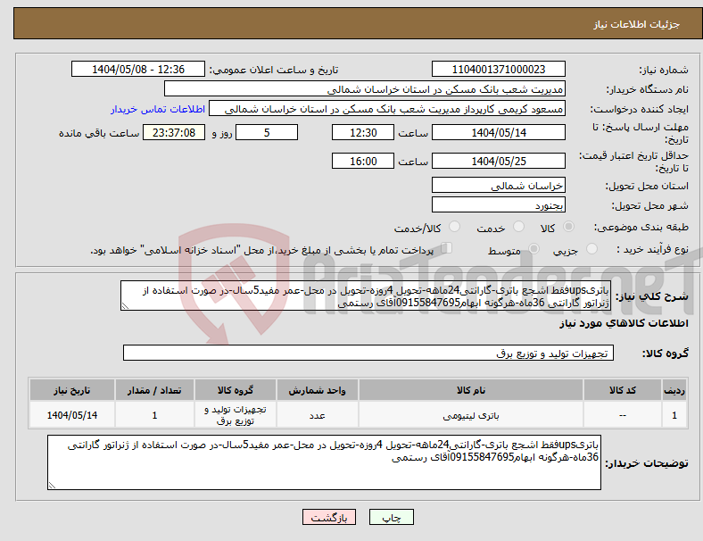Image resolution: width=703 pixels, height=541 pixels.
Task: Click the 1404/05/14 date cell in table
Action: [72, 415]
